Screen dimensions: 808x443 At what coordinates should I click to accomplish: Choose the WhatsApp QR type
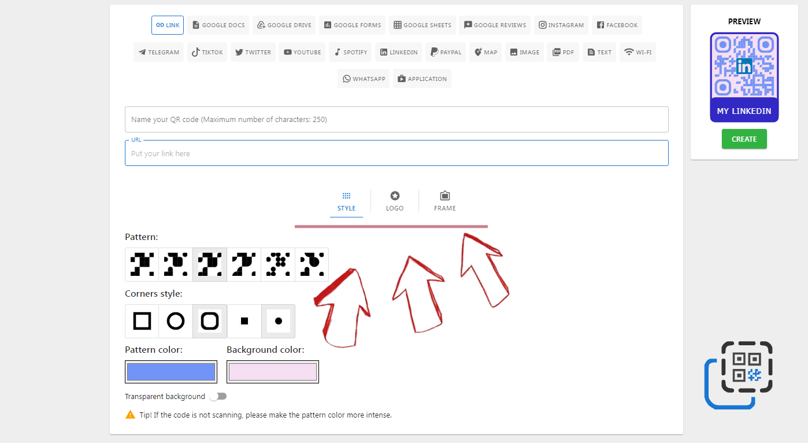[364, 79]
